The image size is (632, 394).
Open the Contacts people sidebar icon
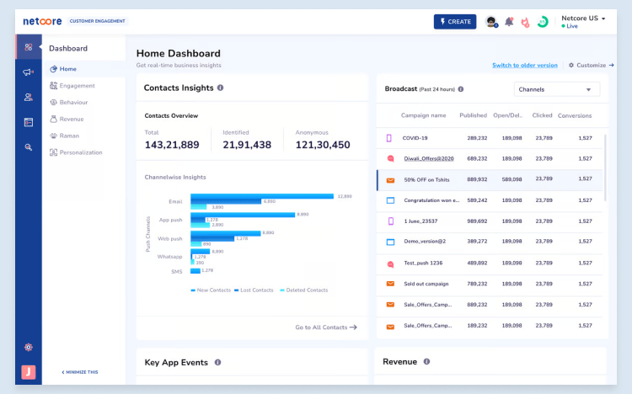(28, 97)
